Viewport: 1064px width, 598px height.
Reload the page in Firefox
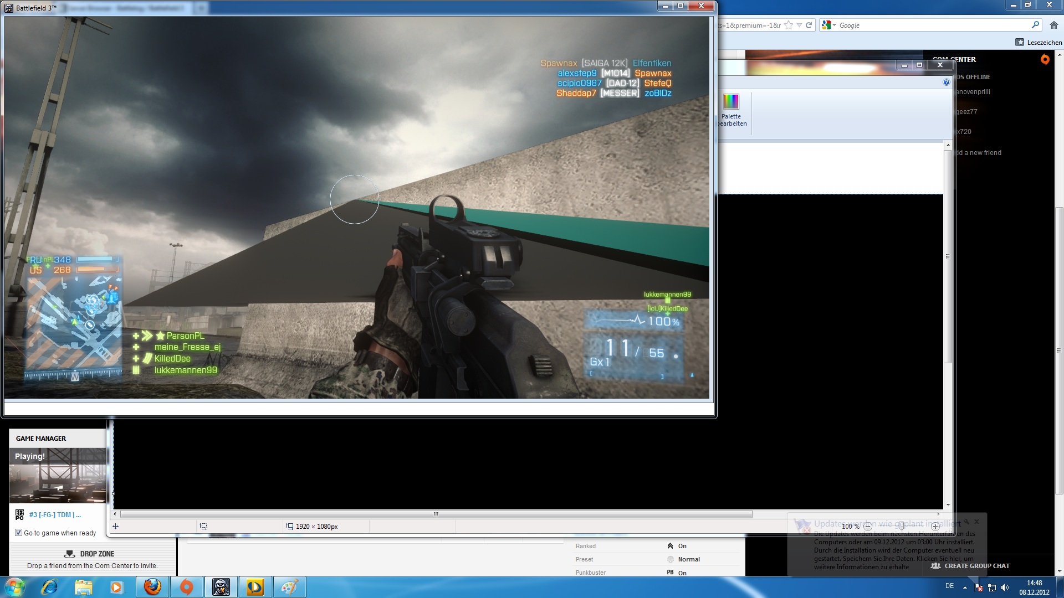tap(809, 25)
